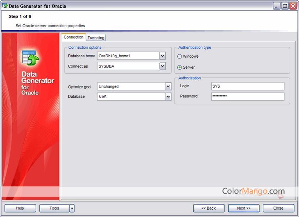Screen dimensions: 299x217
Task: Switch to the Connection tab
Action: pyautogui.click(x=73, y=37)
